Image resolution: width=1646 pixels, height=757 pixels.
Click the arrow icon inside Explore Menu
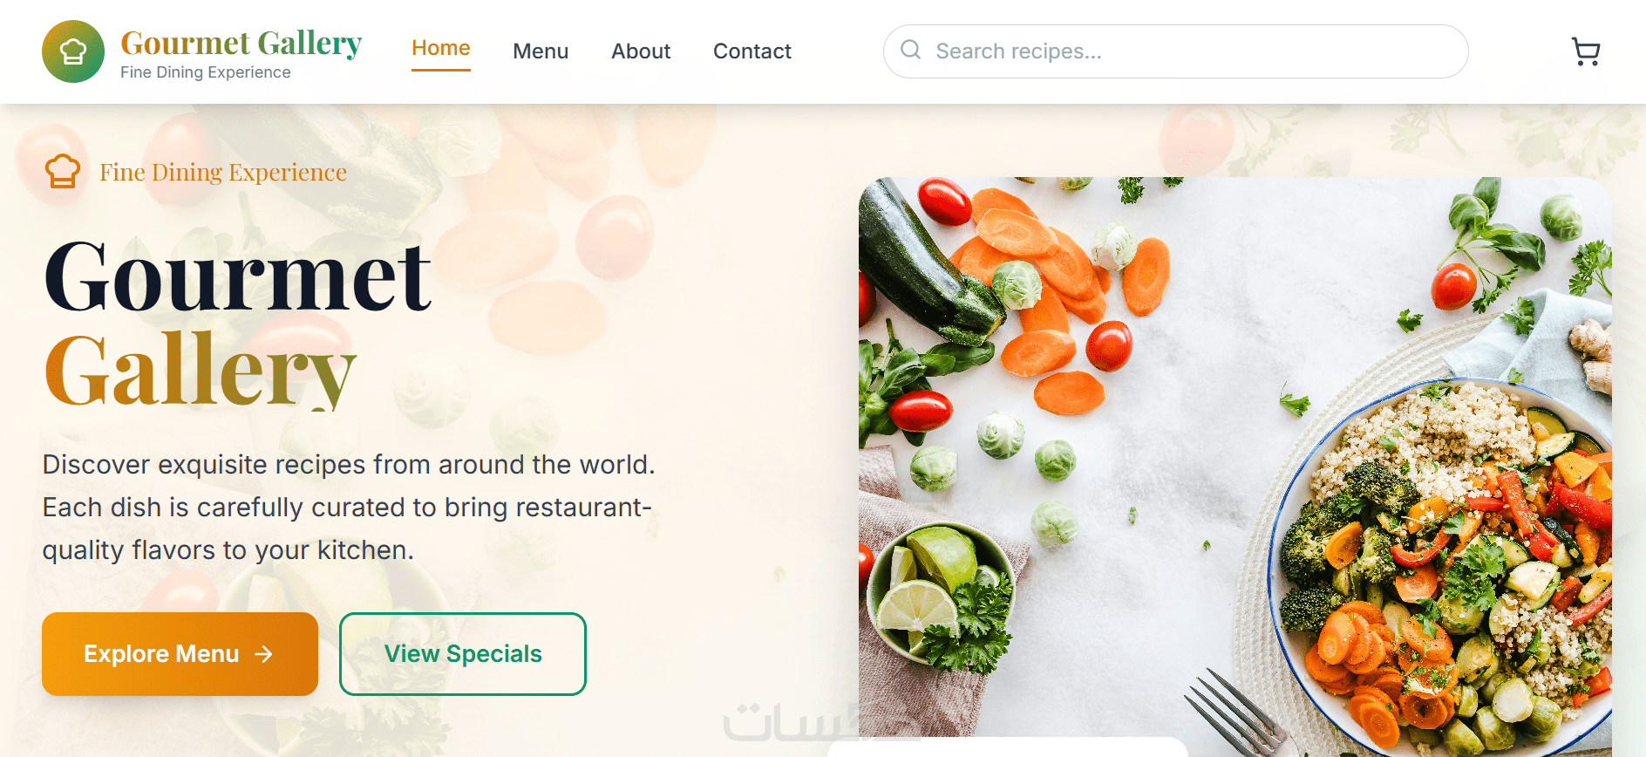click(x=263, y=654)
